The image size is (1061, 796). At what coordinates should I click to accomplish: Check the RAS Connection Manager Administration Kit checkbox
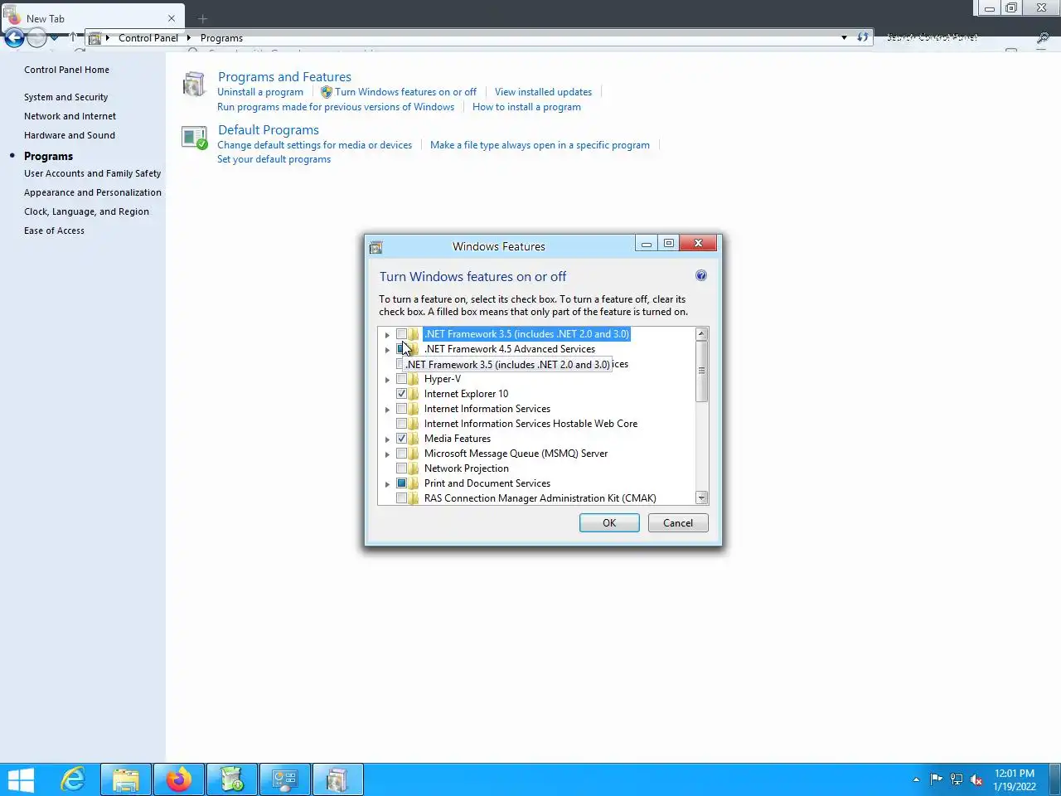402,498
